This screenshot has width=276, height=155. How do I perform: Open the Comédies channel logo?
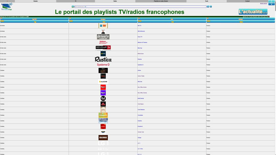(103, 115)
